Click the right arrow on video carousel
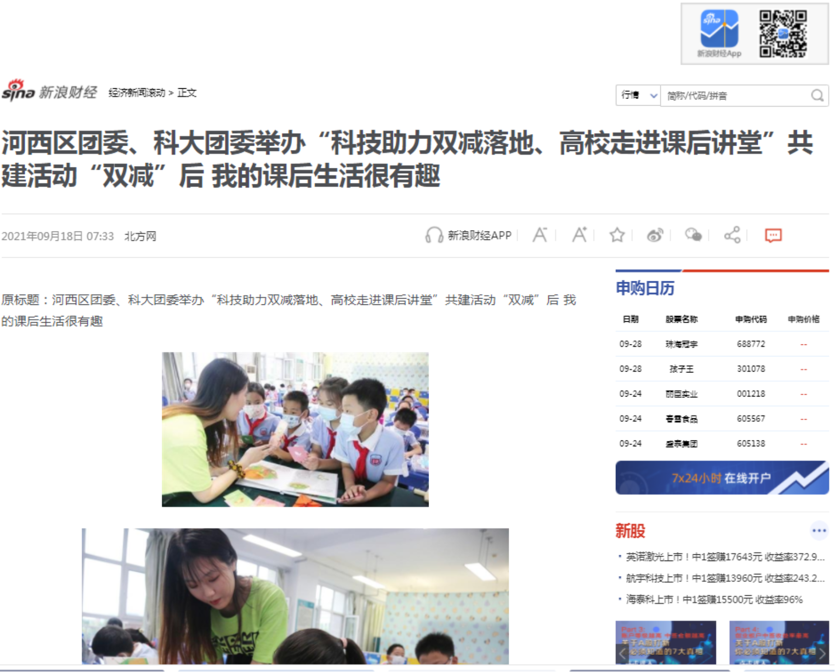Viewport: 835px width, 672px height. pos(822,654)
